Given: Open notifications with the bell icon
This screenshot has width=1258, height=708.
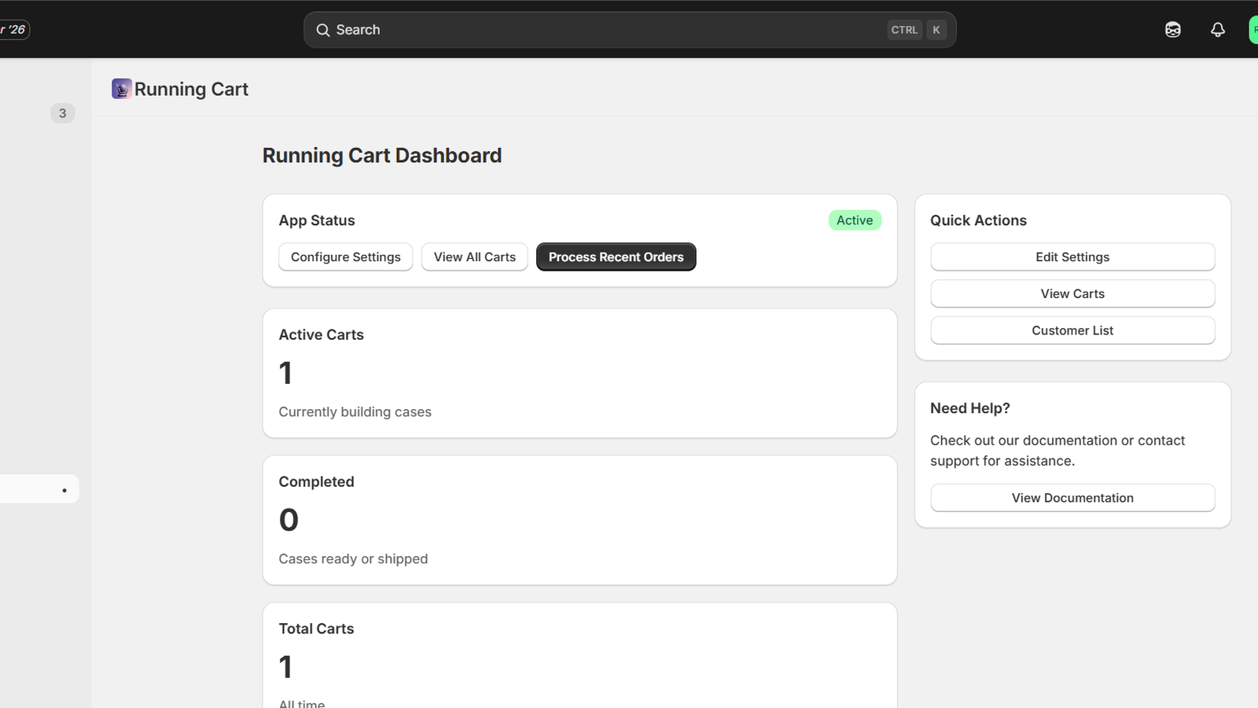Looking at the screenshot, I should point(1218,29).
